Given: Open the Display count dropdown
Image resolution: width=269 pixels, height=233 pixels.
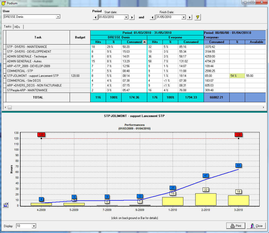Looking at the screenshot, I should pyautogui.click(x=34, y=226).
